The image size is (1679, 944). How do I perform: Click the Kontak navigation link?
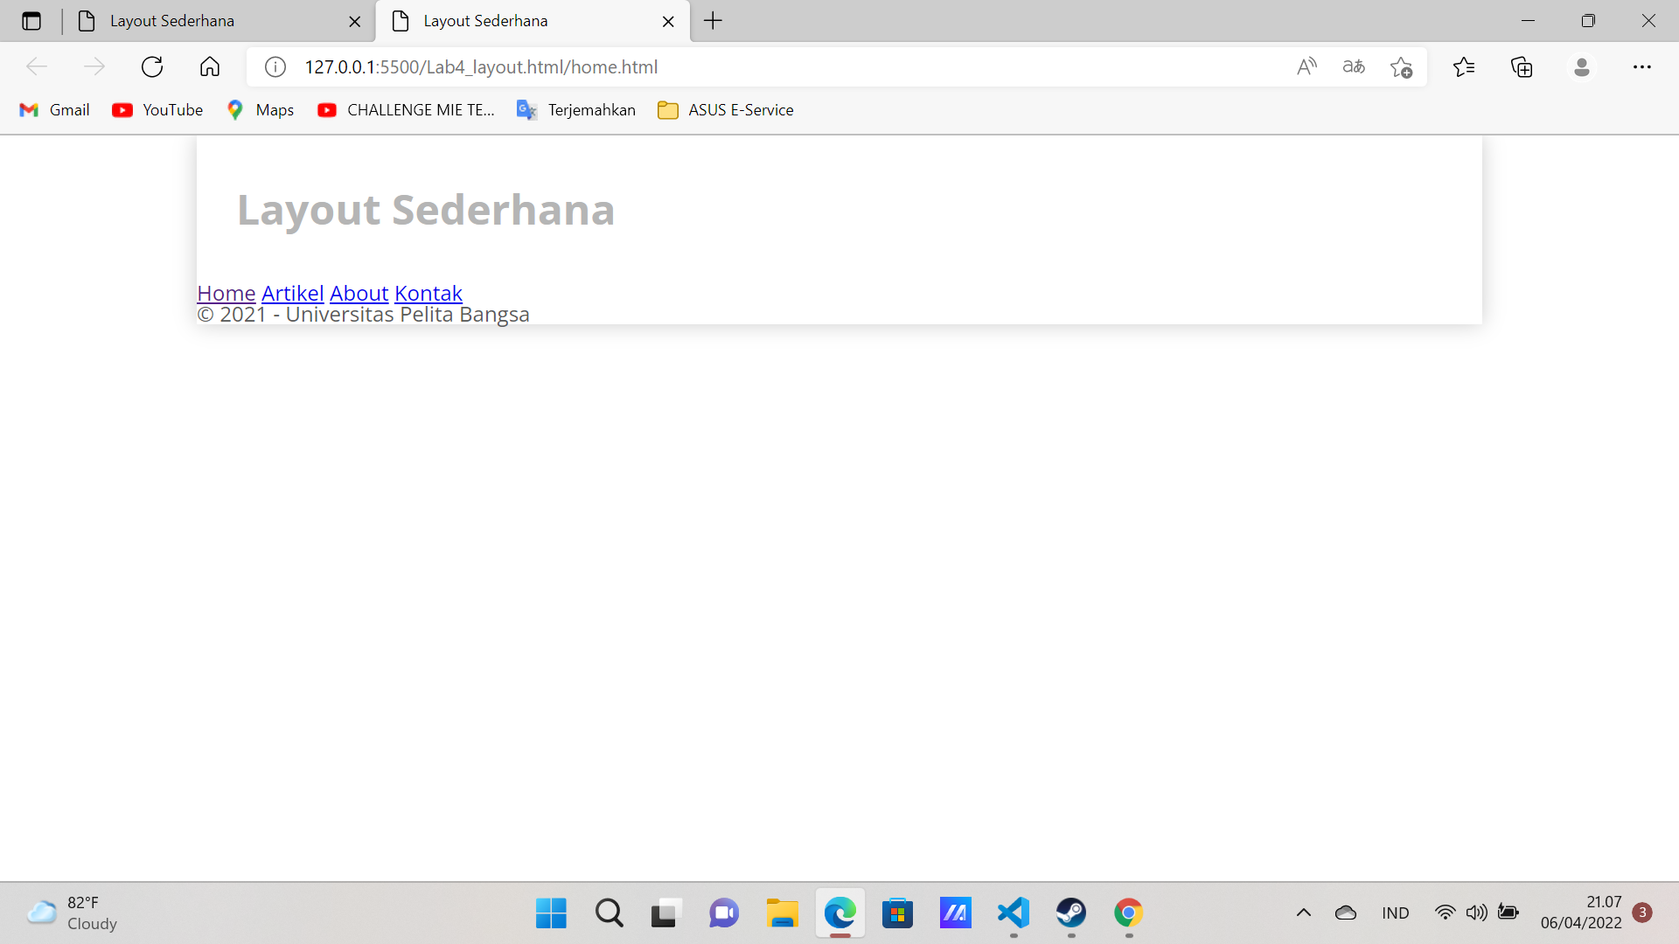428,292
